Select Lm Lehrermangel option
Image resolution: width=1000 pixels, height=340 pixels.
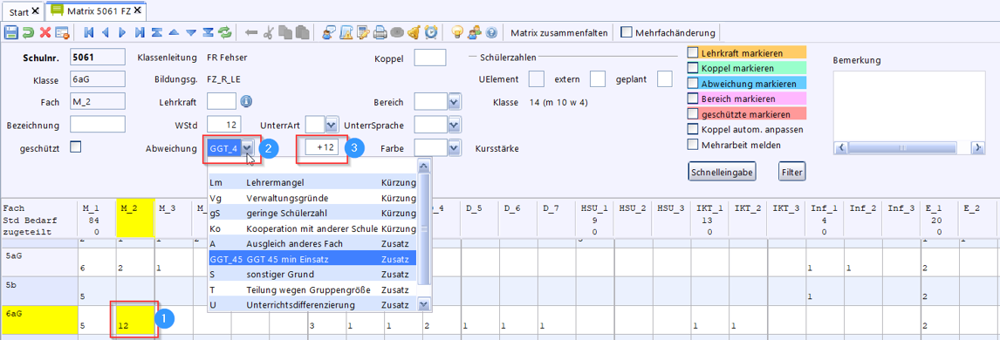[x=312, y=183]
